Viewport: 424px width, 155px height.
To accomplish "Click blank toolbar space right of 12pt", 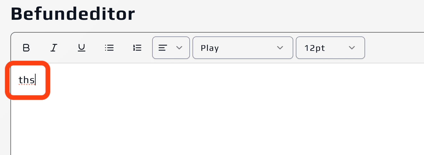I will pyautogui.click(x=394, y=48).
